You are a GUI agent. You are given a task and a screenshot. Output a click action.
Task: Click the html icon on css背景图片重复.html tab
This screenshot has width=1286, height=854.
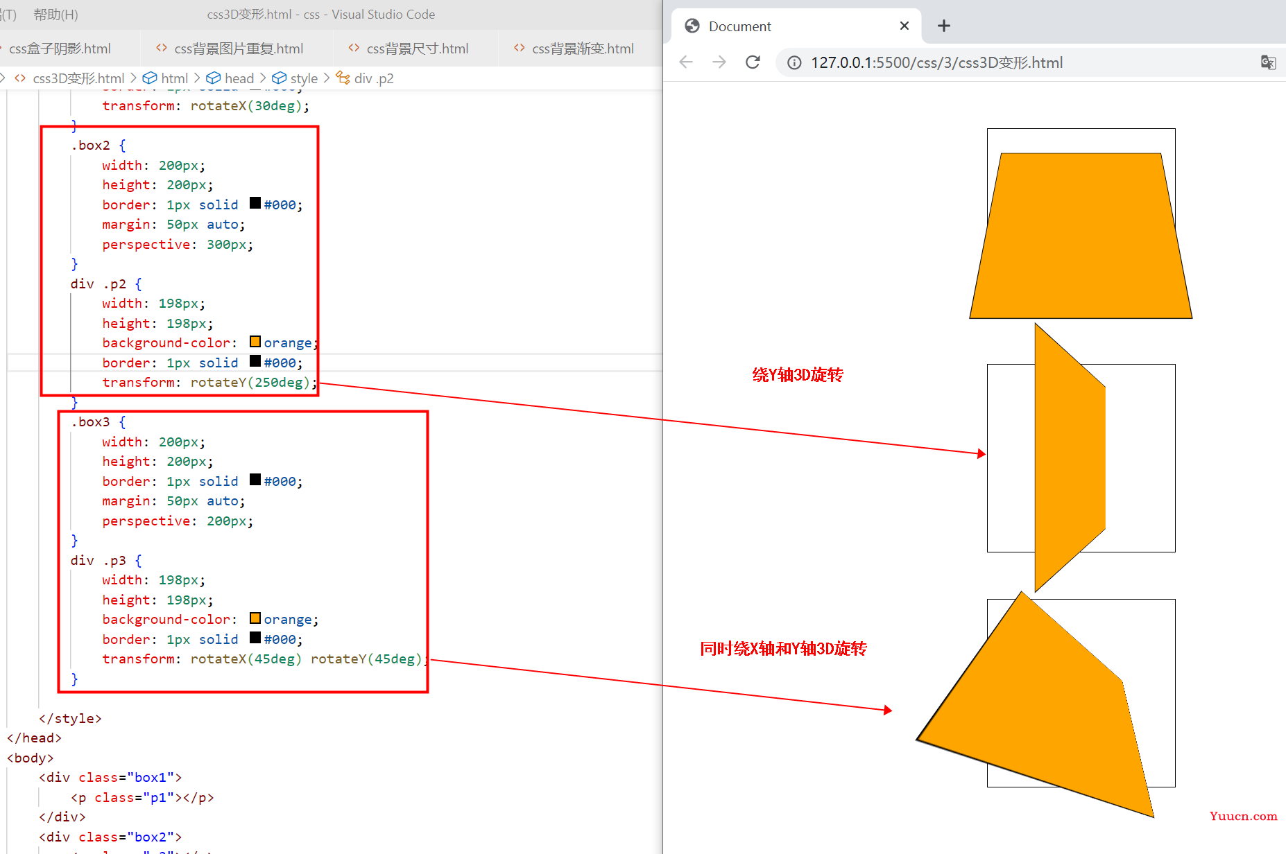[x=162, y=48]
